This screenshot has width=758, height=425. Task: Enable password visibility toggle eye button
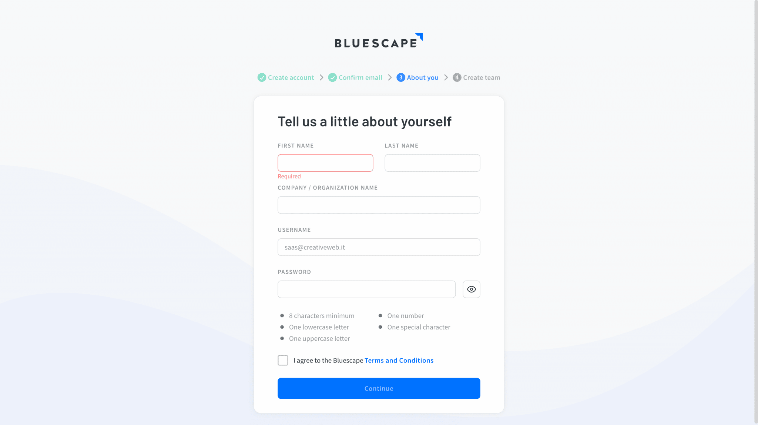471,289
